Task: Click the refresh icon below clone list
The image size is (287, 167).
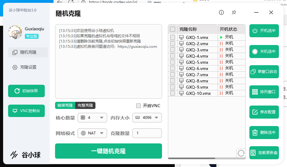Action: click(x=241, y=153)
